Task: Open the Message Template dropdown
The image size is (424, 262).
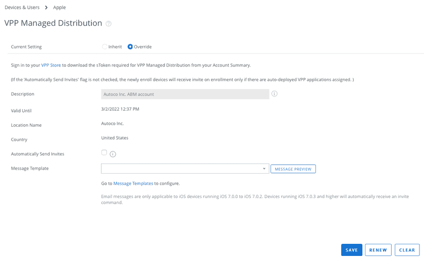Action: pos(185,169)
